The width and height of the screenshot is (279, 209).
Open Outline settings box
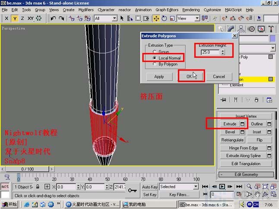[269, 124]
